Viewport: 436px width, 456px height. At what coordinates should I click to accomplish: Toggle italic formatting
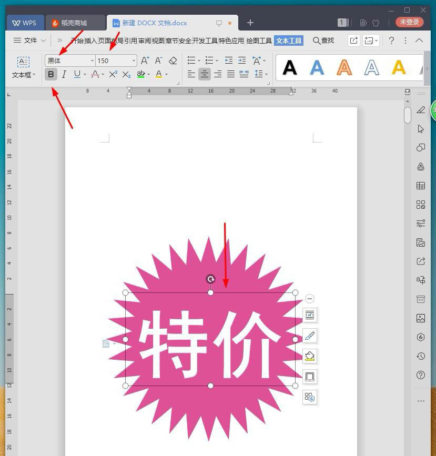pos(64,74)
